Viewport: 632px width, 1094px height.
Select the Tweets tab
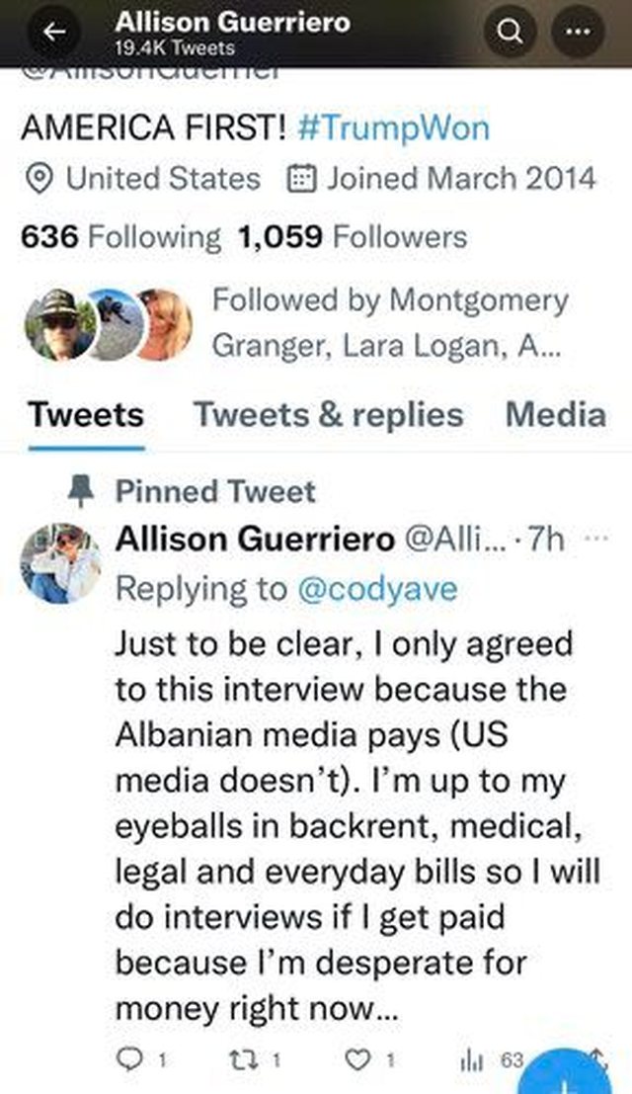click(86, 415)
